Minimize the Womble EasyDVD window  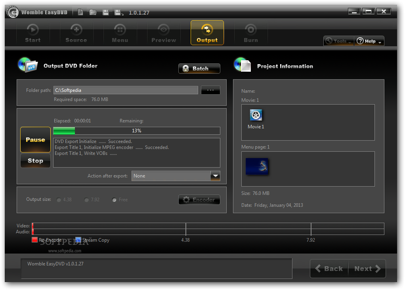354,11
